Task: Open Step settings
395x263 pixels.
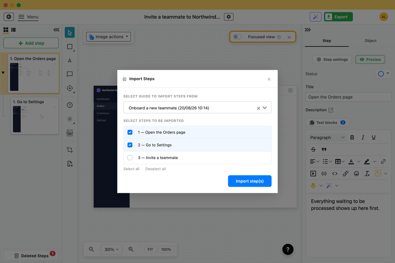Action: tap(332, 59)
